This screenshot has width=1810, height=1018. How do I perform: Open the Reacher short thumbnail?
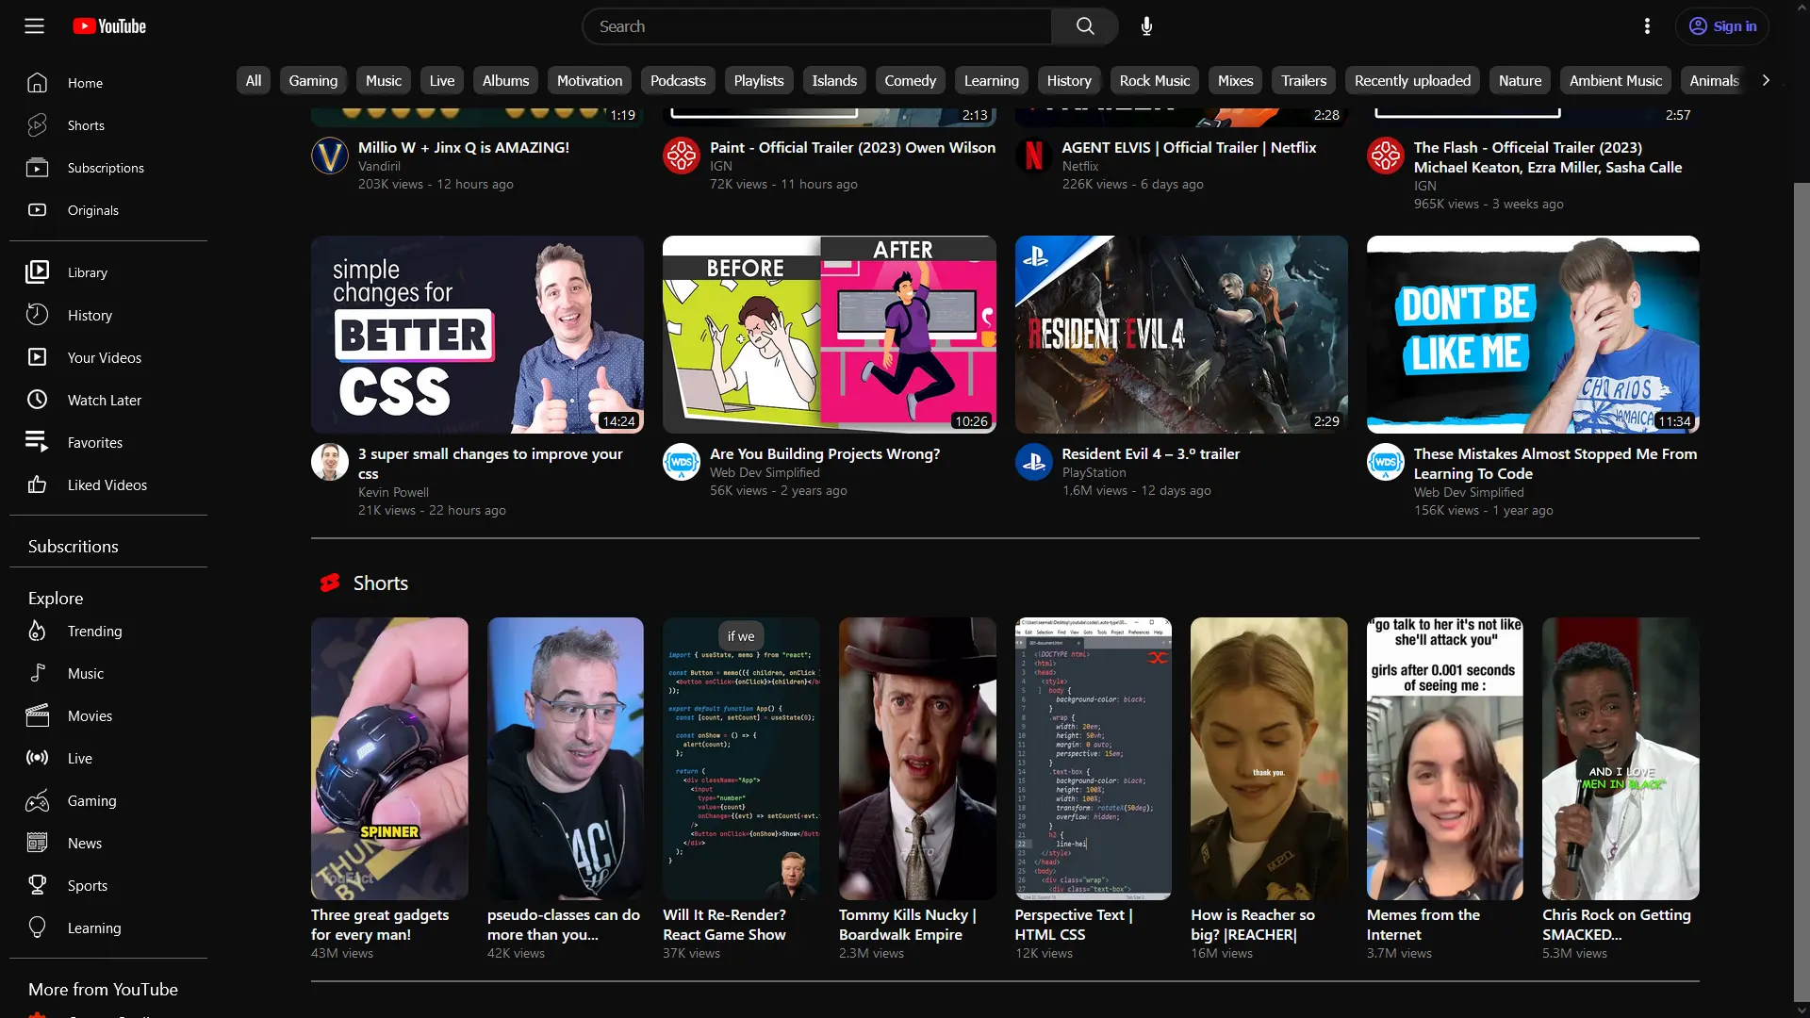click(1269, 759)
